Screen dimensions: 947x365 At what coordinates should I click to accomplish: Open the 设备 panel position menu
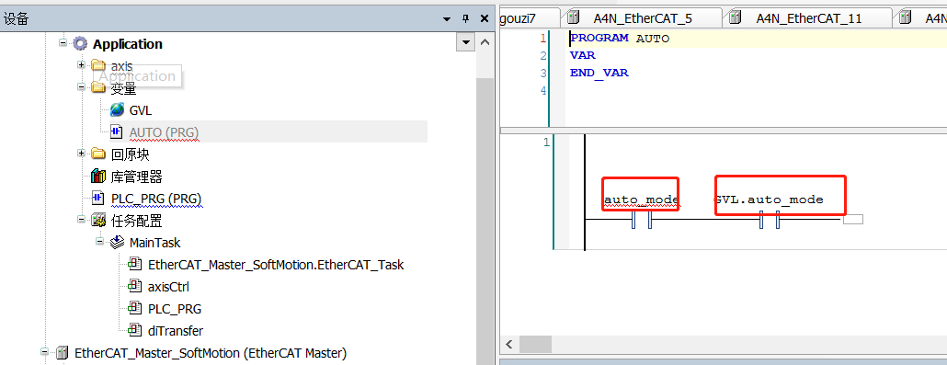[446, 18]
